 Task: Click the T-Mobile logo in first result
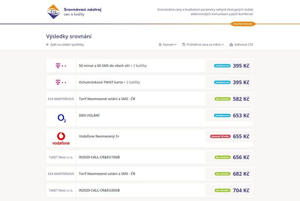pos(61,66)
